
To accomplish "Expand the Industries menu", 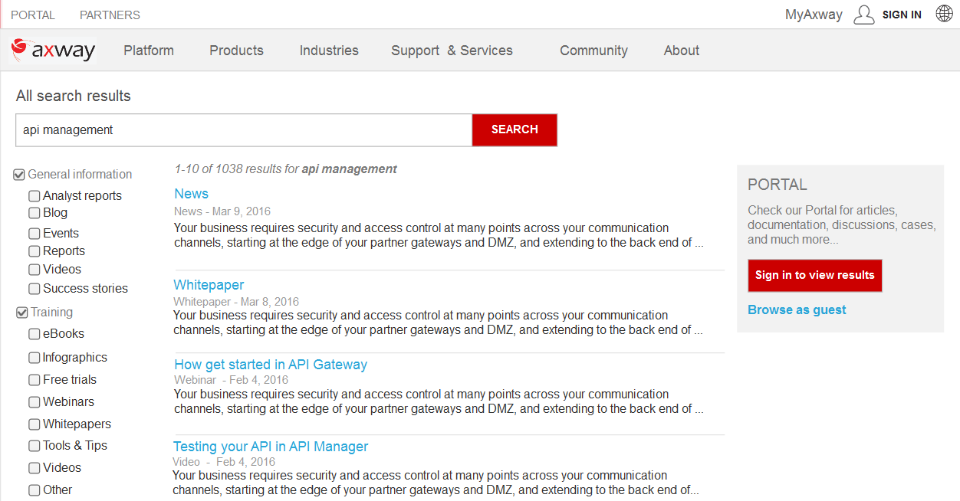I will click(x=329, y=51).
